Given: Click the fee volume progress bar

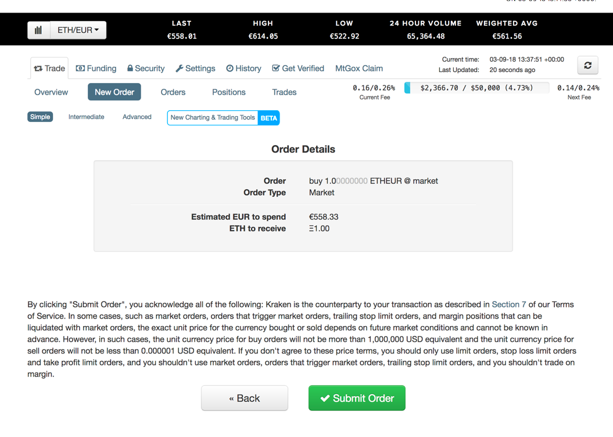Looking at the screenshot, I should click(476, 88).
